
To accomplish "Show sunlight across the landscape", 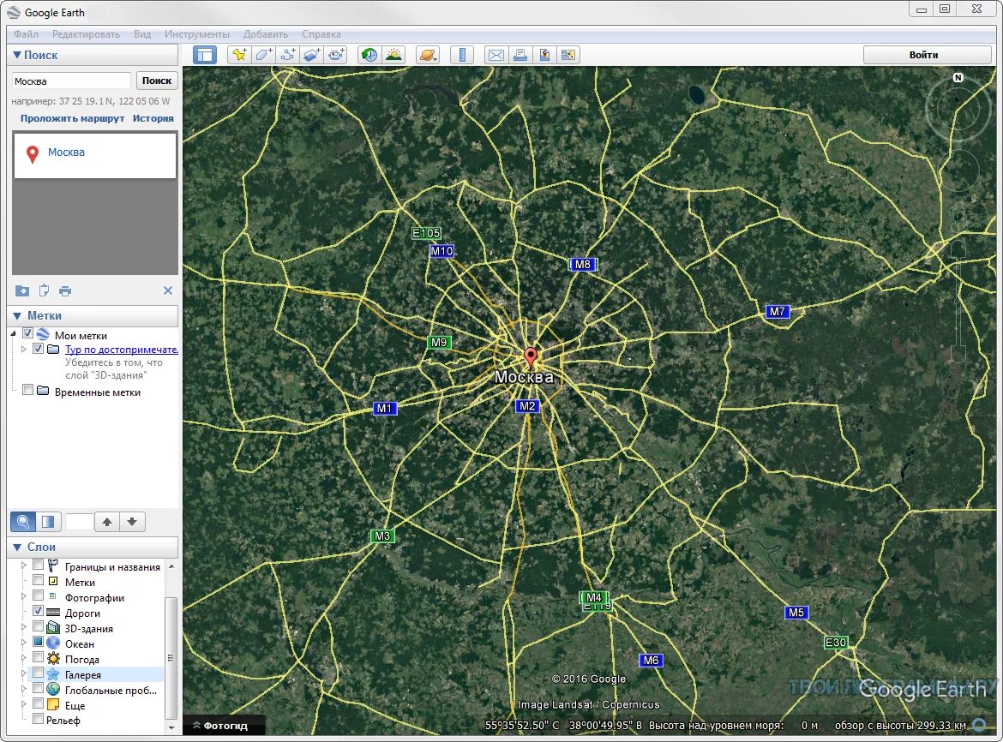I will [x=393, y=55].
